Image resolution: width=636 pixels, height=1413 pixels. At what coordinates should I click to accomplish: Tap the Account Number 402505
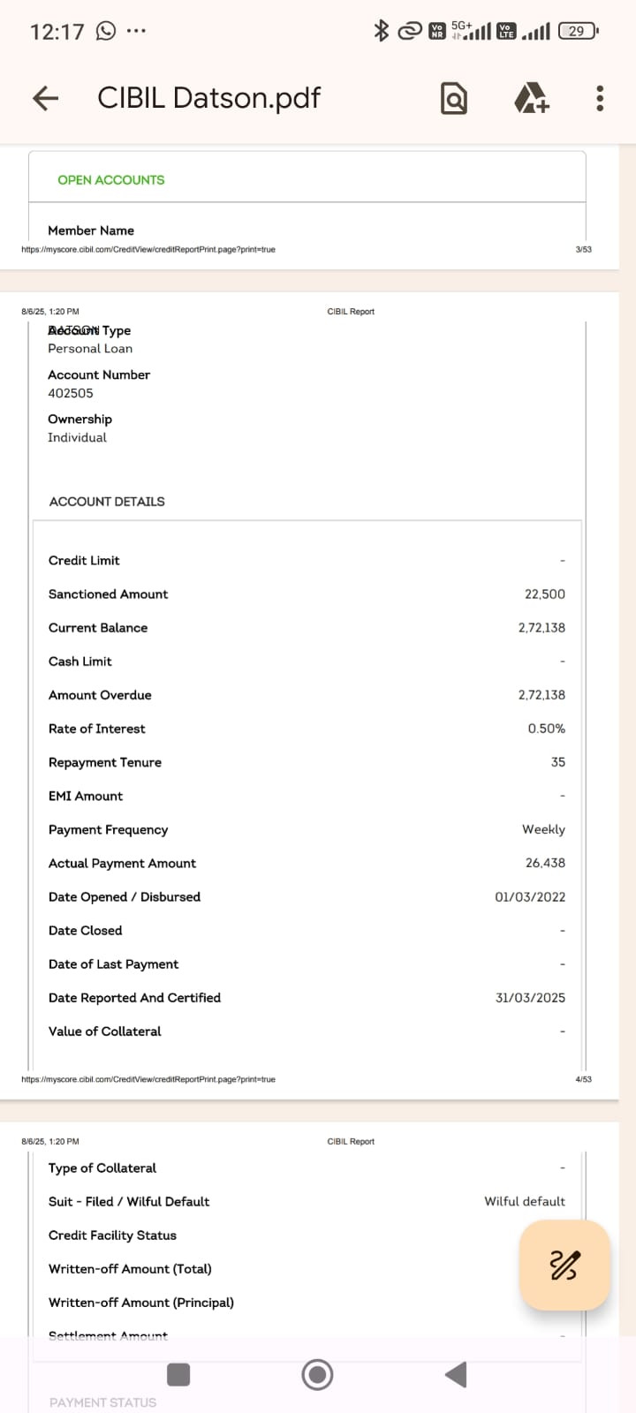pos(71,393)
